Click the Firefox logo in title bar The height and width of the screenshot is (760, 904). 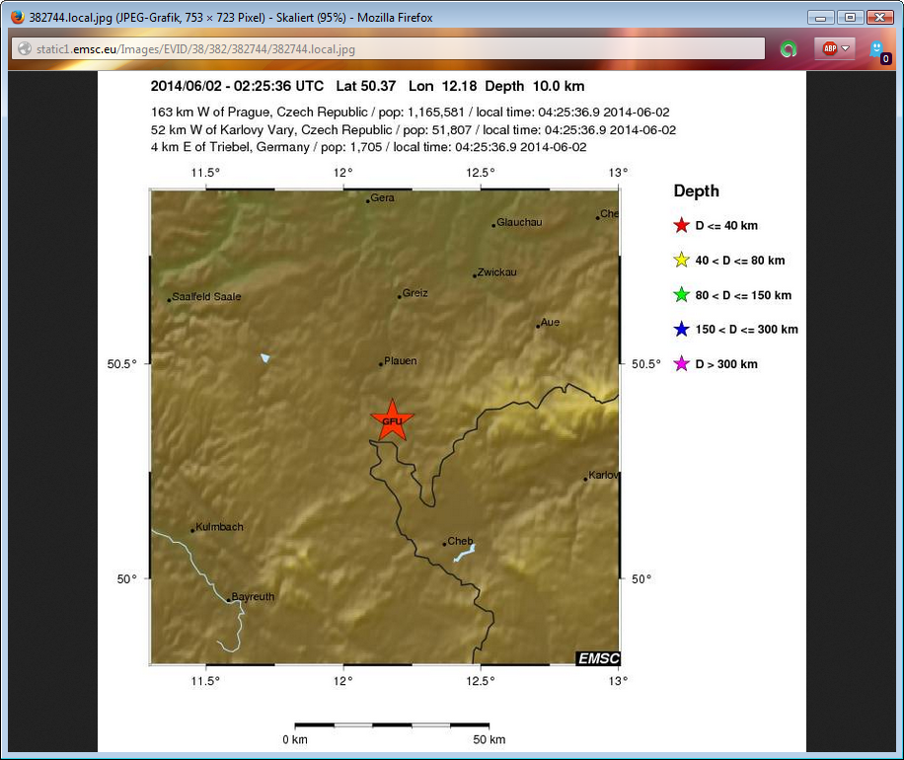[x=16, y=18]
